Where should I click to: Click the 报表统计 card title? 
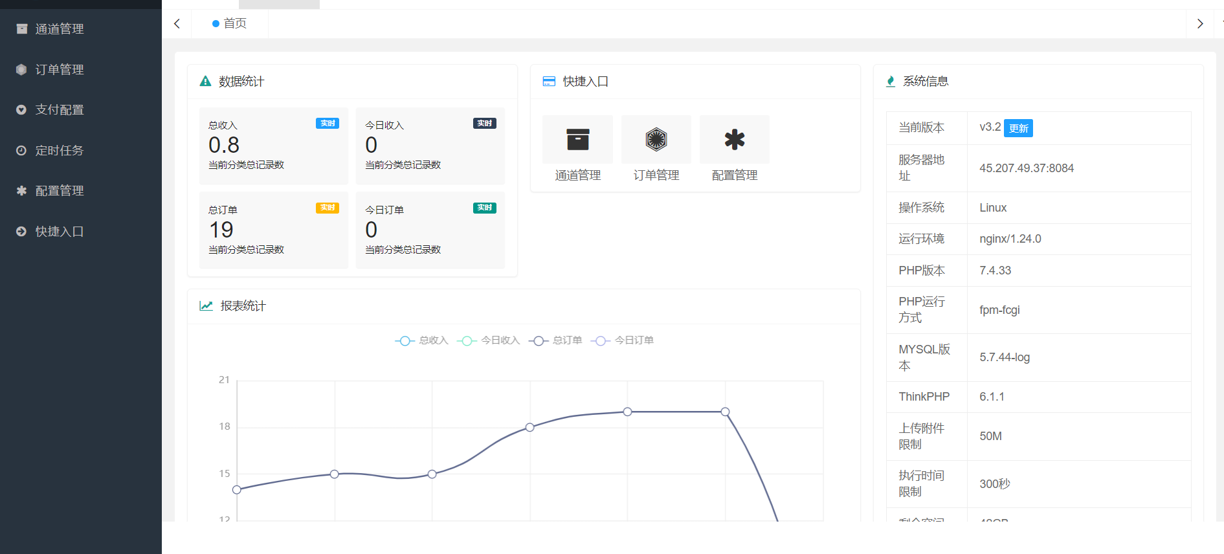[243, 305]
